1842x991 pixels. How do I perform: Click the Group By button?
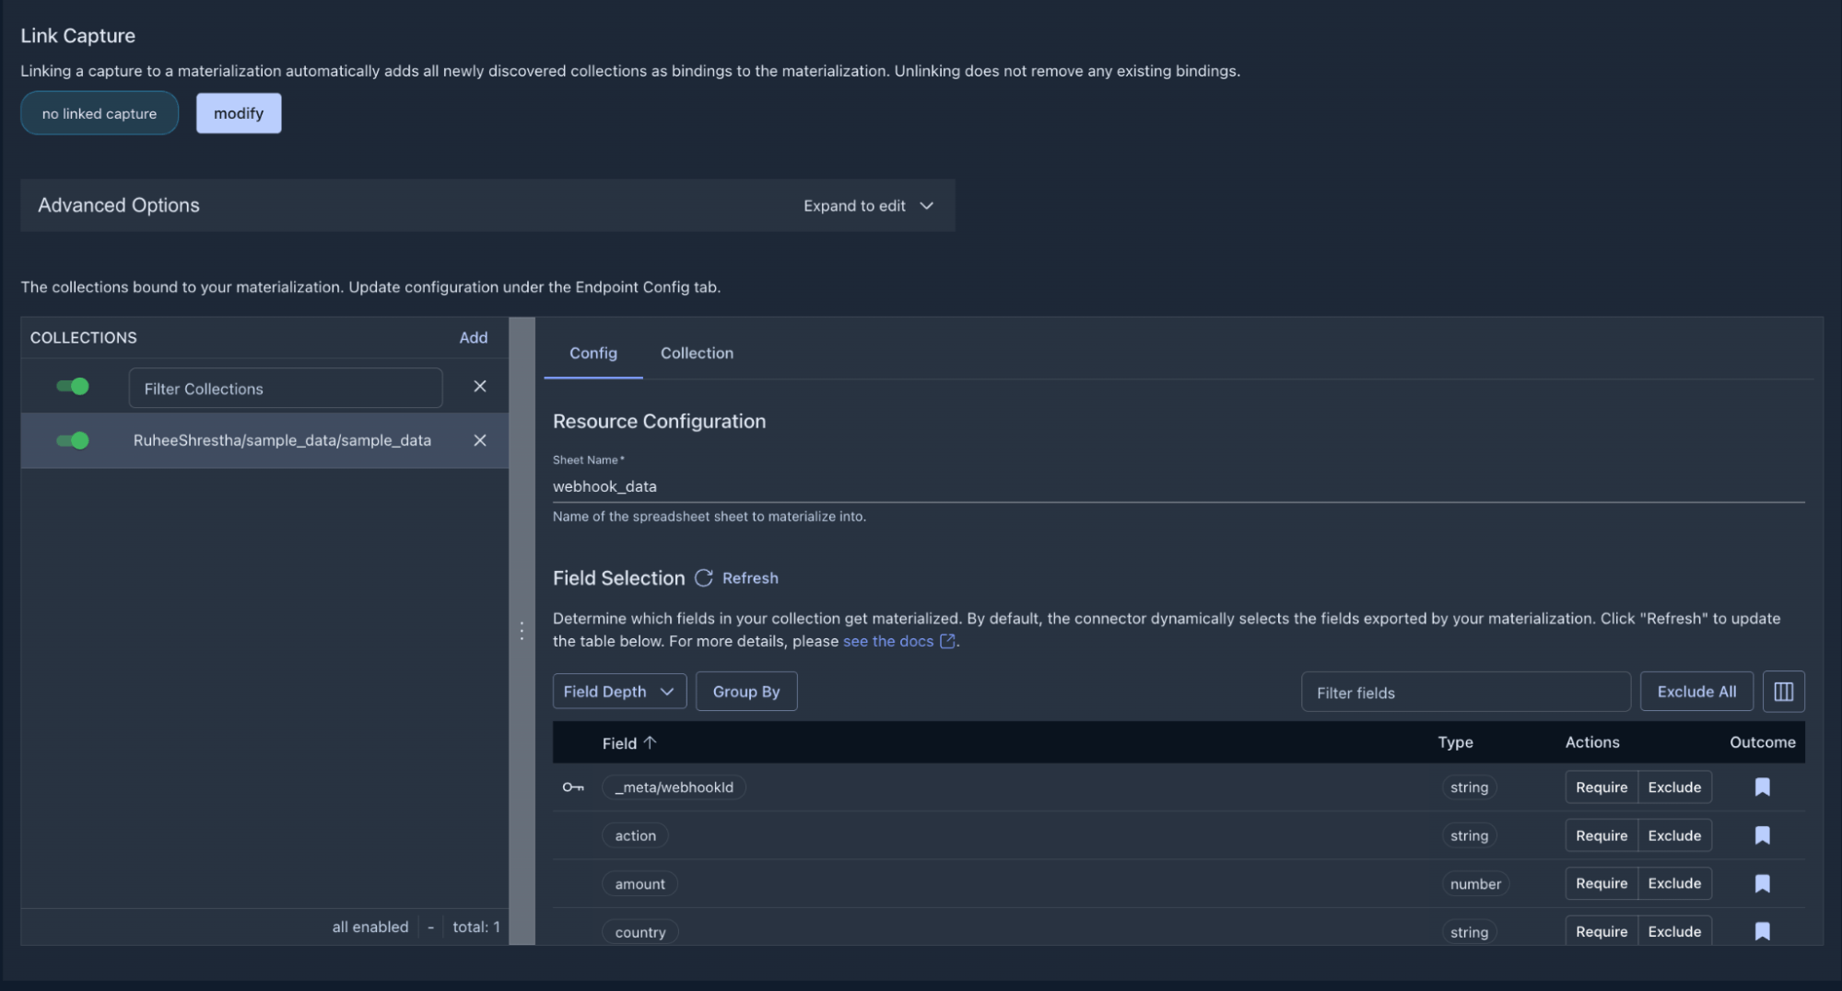pyautogui.click(x=746, y=692)
